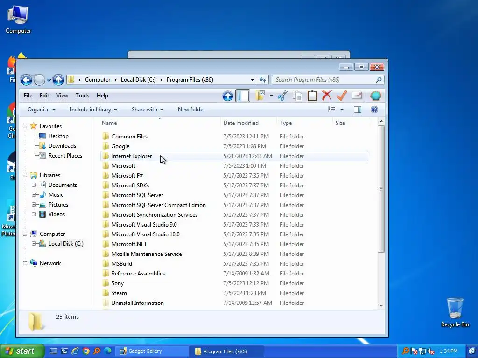Click the Cut scissors icon
Viewport: 478px width, 358px height.
pyautogui.click(x=282, y=96)
